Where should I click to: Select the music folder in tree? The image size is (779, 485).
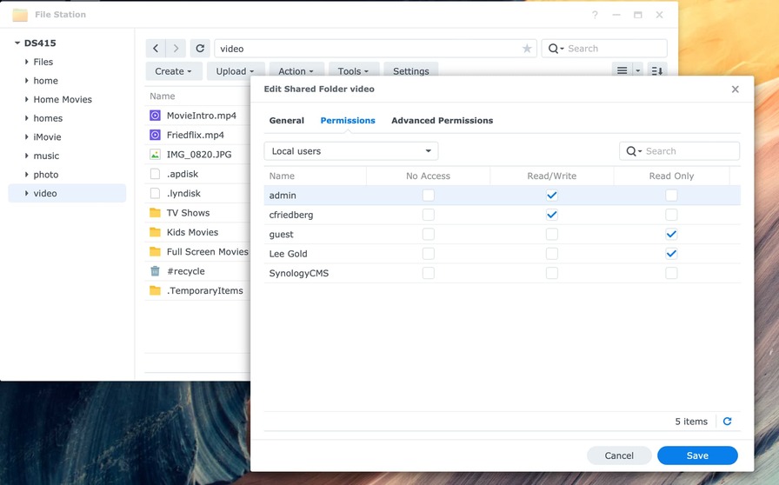46,156
